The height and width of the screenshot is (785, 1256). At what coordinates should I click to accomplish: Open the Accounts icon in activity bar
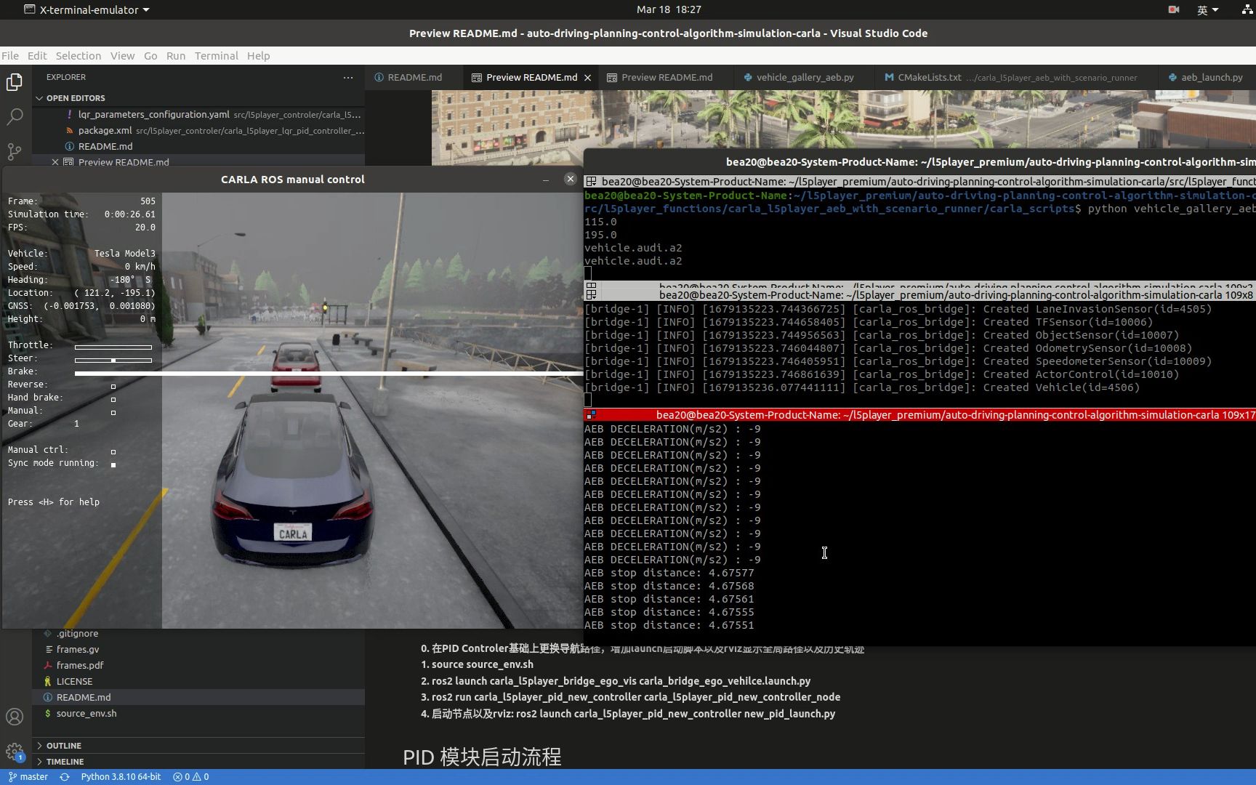15,717
